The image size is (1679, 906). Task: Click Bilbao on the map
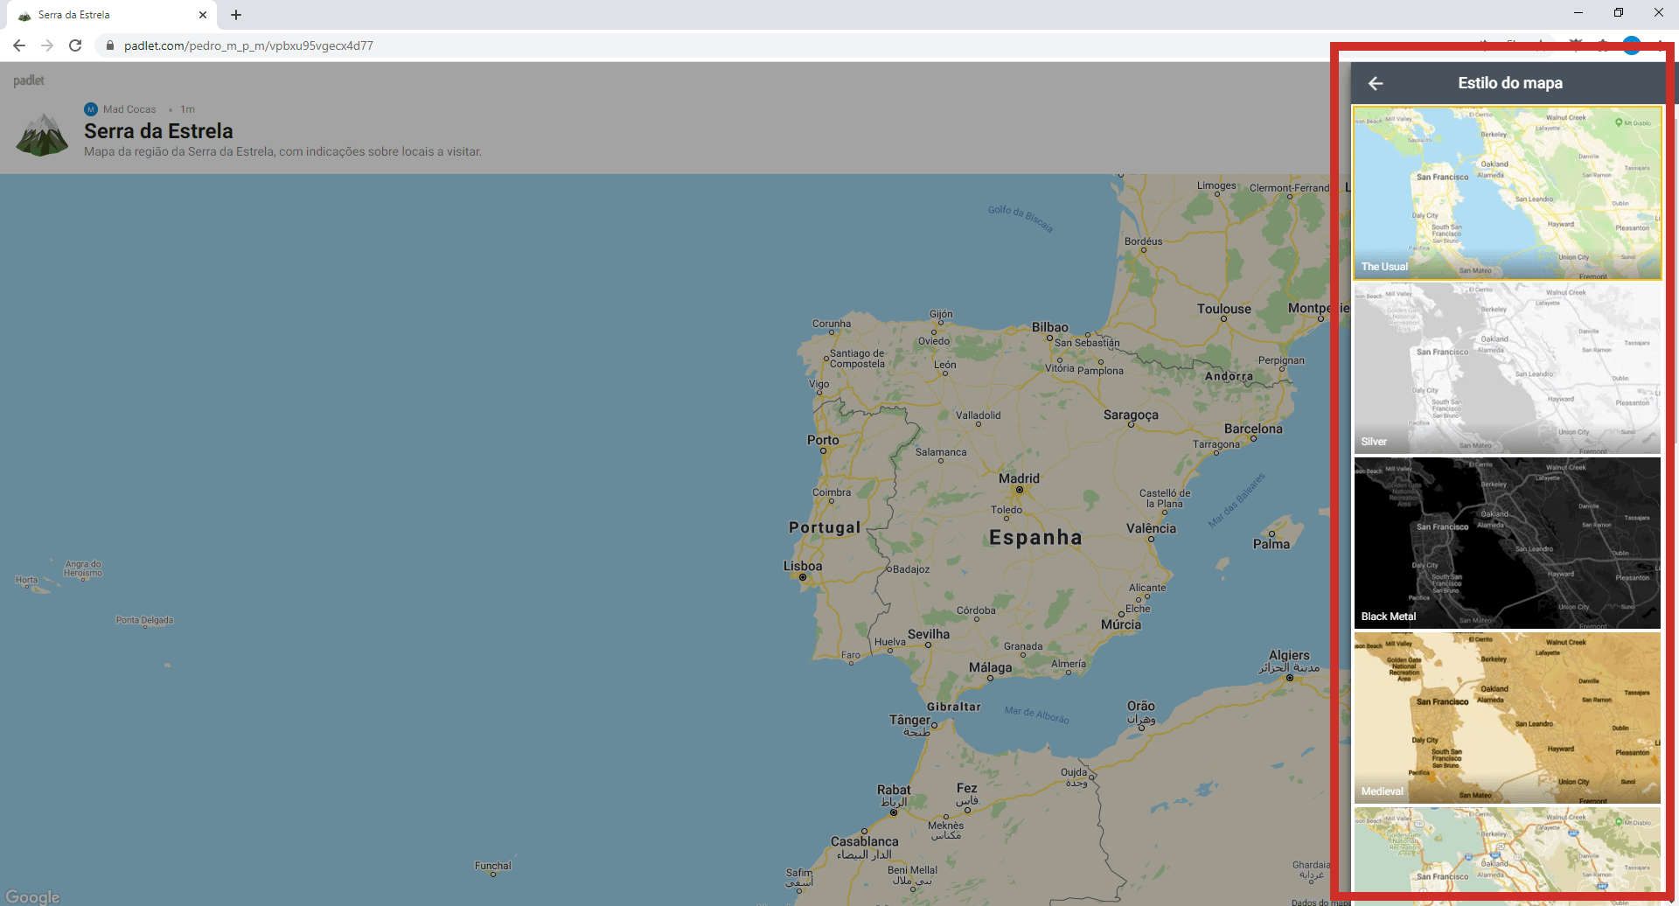[1050, 327]
